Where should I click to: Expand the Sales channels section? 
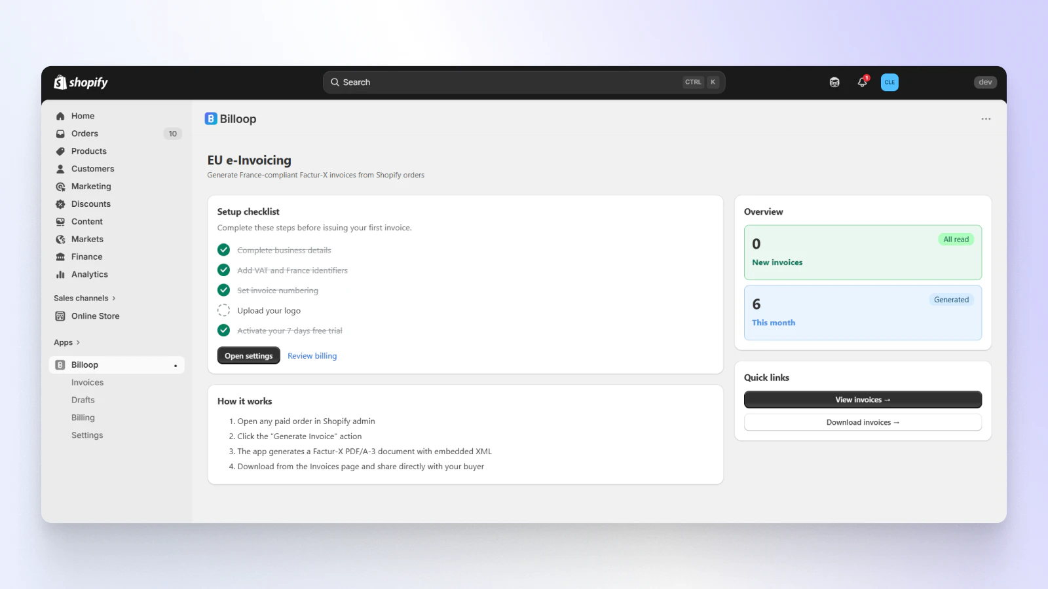(84, 298)
